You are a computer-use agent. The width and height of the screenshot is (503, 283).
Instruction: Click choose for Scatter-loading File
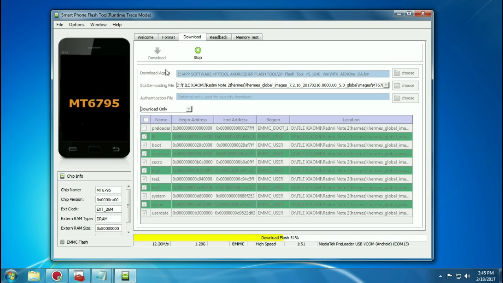(405, 85)
